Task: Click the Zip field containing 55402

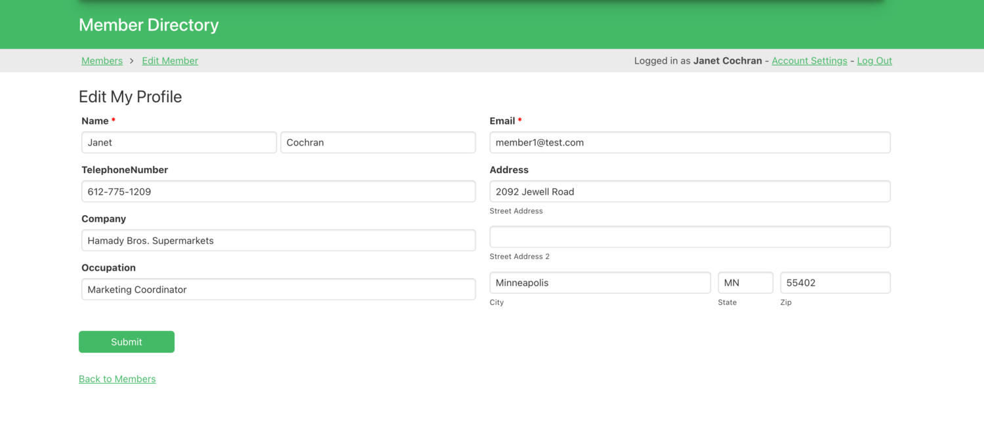Action: click(834, 283)
